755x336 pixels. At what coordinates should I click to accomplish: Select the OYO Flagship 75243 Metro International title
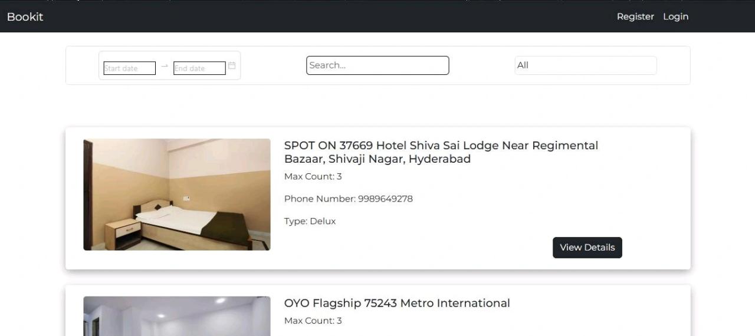coord(397,303)
